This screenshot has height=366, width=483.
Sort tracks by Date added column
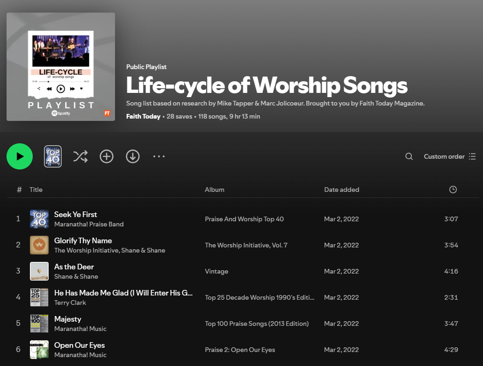[x=342, y=190]
